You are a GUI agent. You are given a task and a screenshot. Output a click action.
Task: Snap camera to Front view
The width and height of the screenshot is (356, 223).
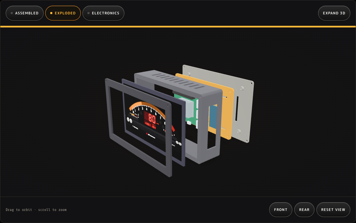(x=281, y=210)
